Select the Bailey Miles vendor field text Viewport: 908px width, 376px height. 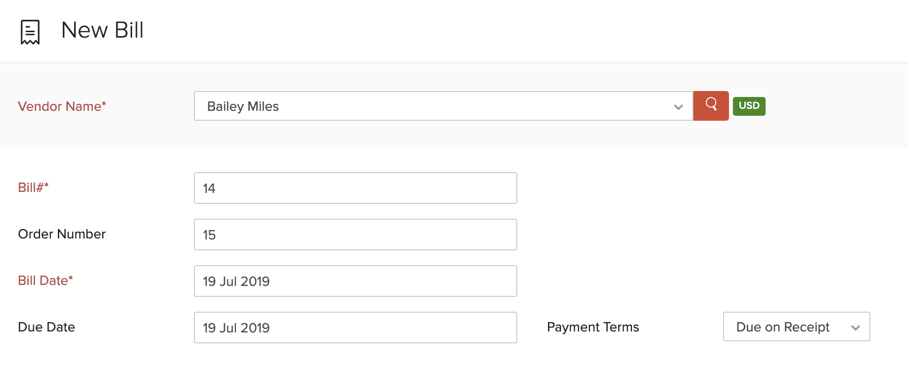pyautogui.click(x=243, y=106)
